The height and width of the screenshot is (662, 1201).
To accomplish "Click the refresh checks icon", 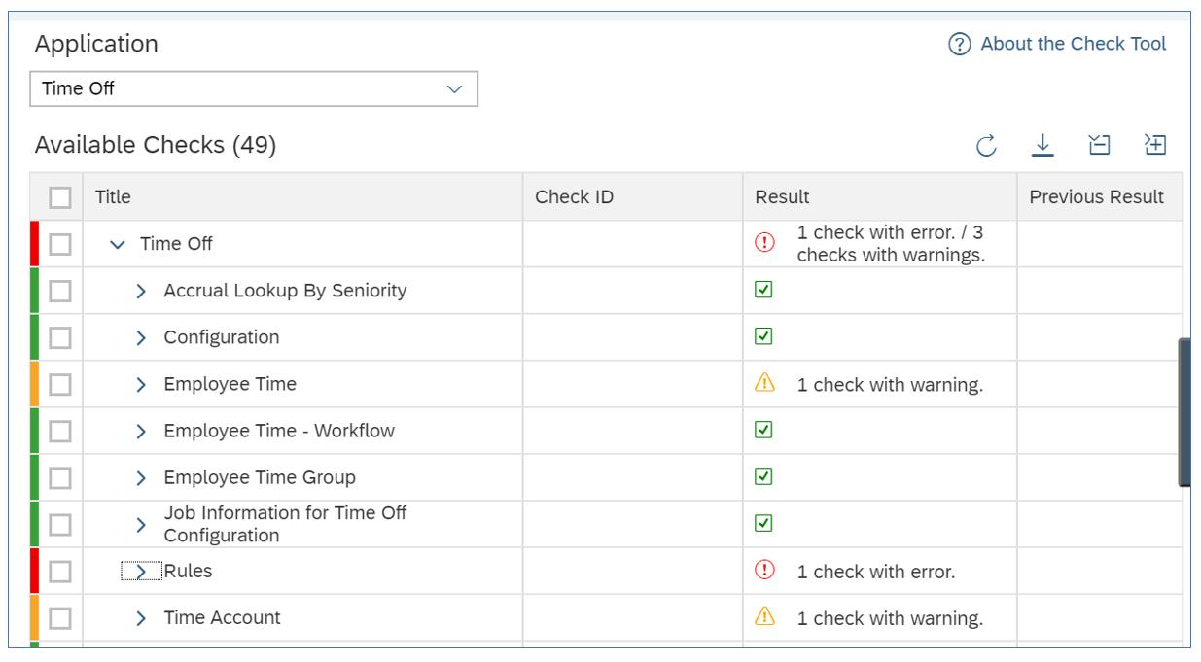I will click(986, 146).
